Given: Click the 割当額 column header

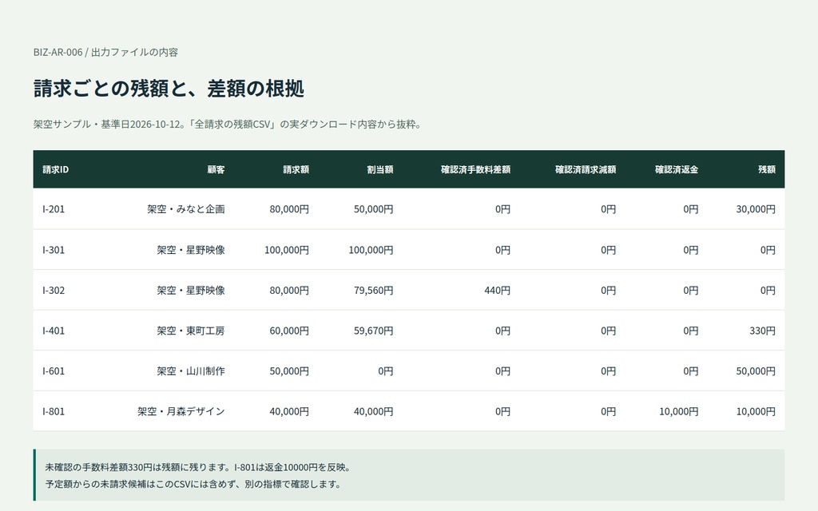Looking at the screenshot, I should [x=379, y=169].
